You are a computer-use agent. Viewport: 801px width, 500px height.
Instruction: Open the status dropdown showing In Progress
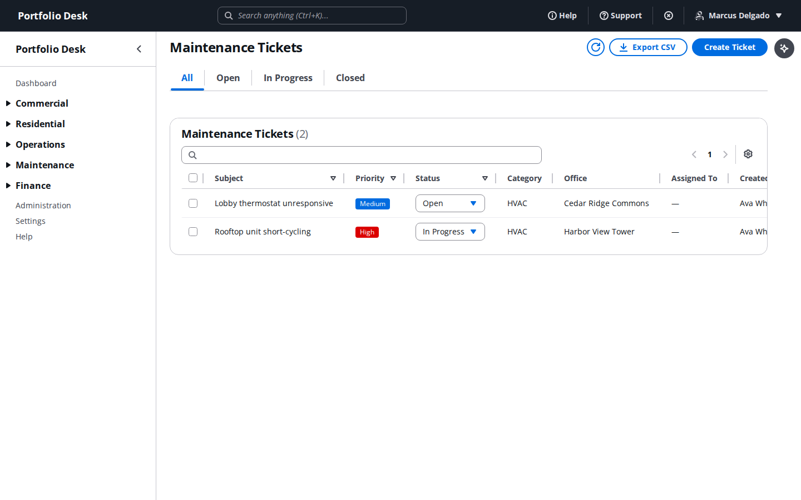coord(450,232)
